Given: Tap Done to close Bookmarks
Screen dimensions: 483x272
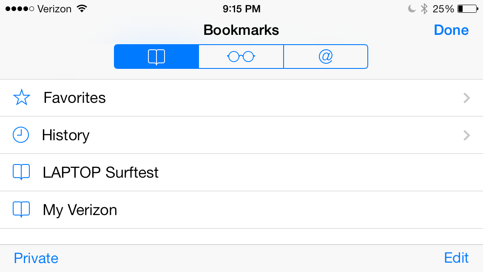Looking at the screenshot, I should coord(451,30).
